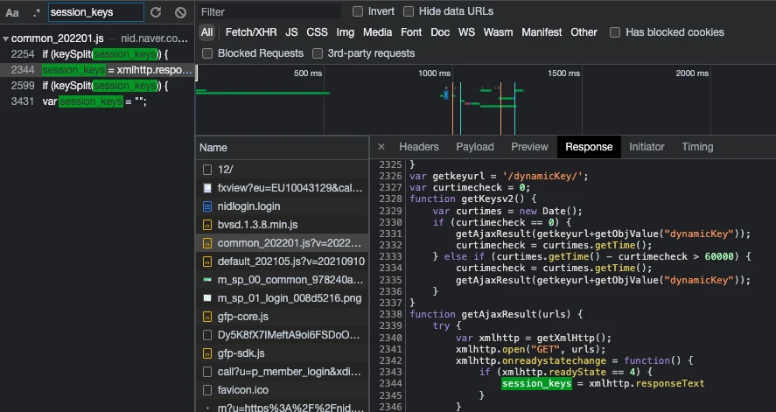Filter requests by Manifest
This screenshot has height=412, width=776.
(x=542, y=32)
